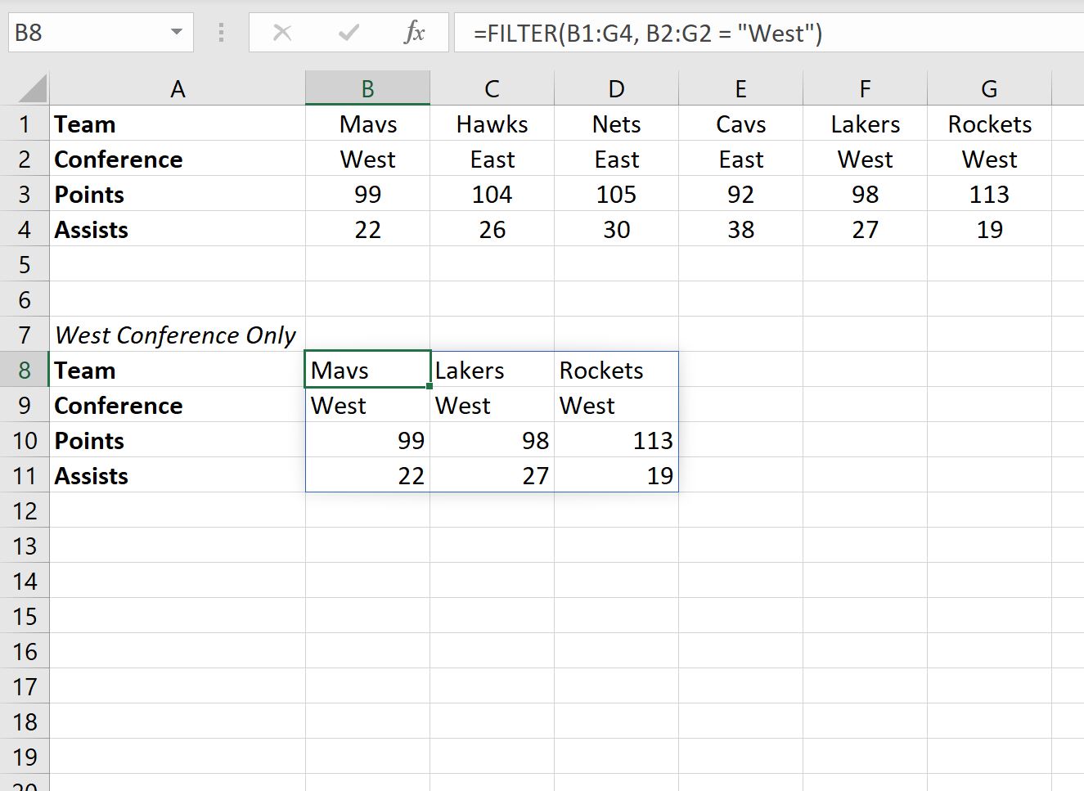The image size is (1084, 791).
Task: Select the 19 cell in row 11
Action: (x=617, y=475)
